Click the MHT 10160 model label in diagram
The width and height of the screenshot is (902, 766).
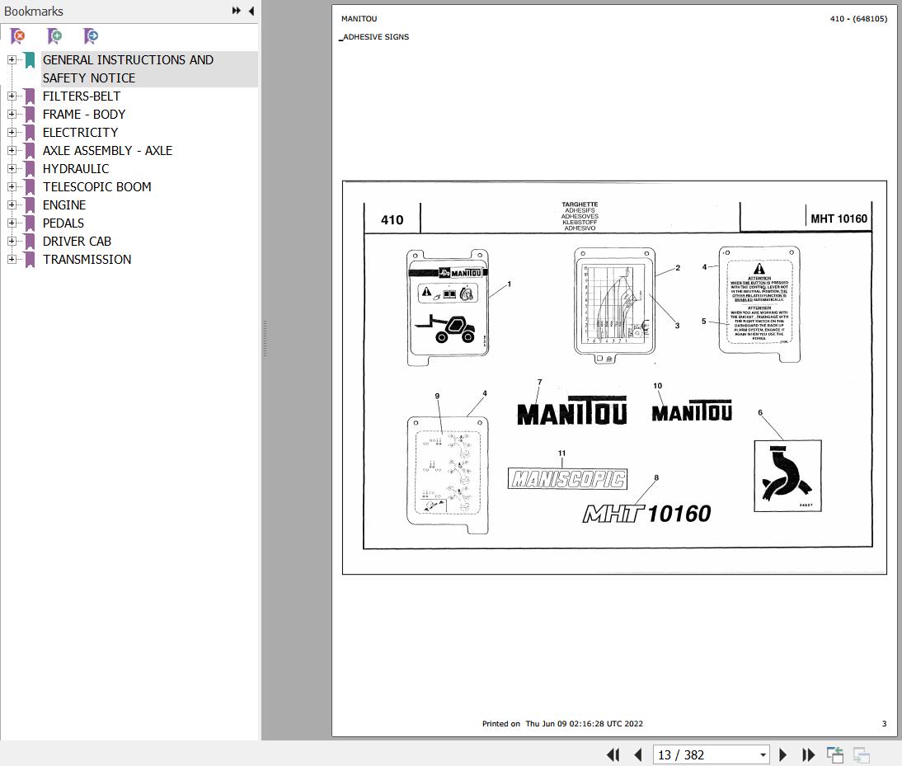click(x=839, y=219)
